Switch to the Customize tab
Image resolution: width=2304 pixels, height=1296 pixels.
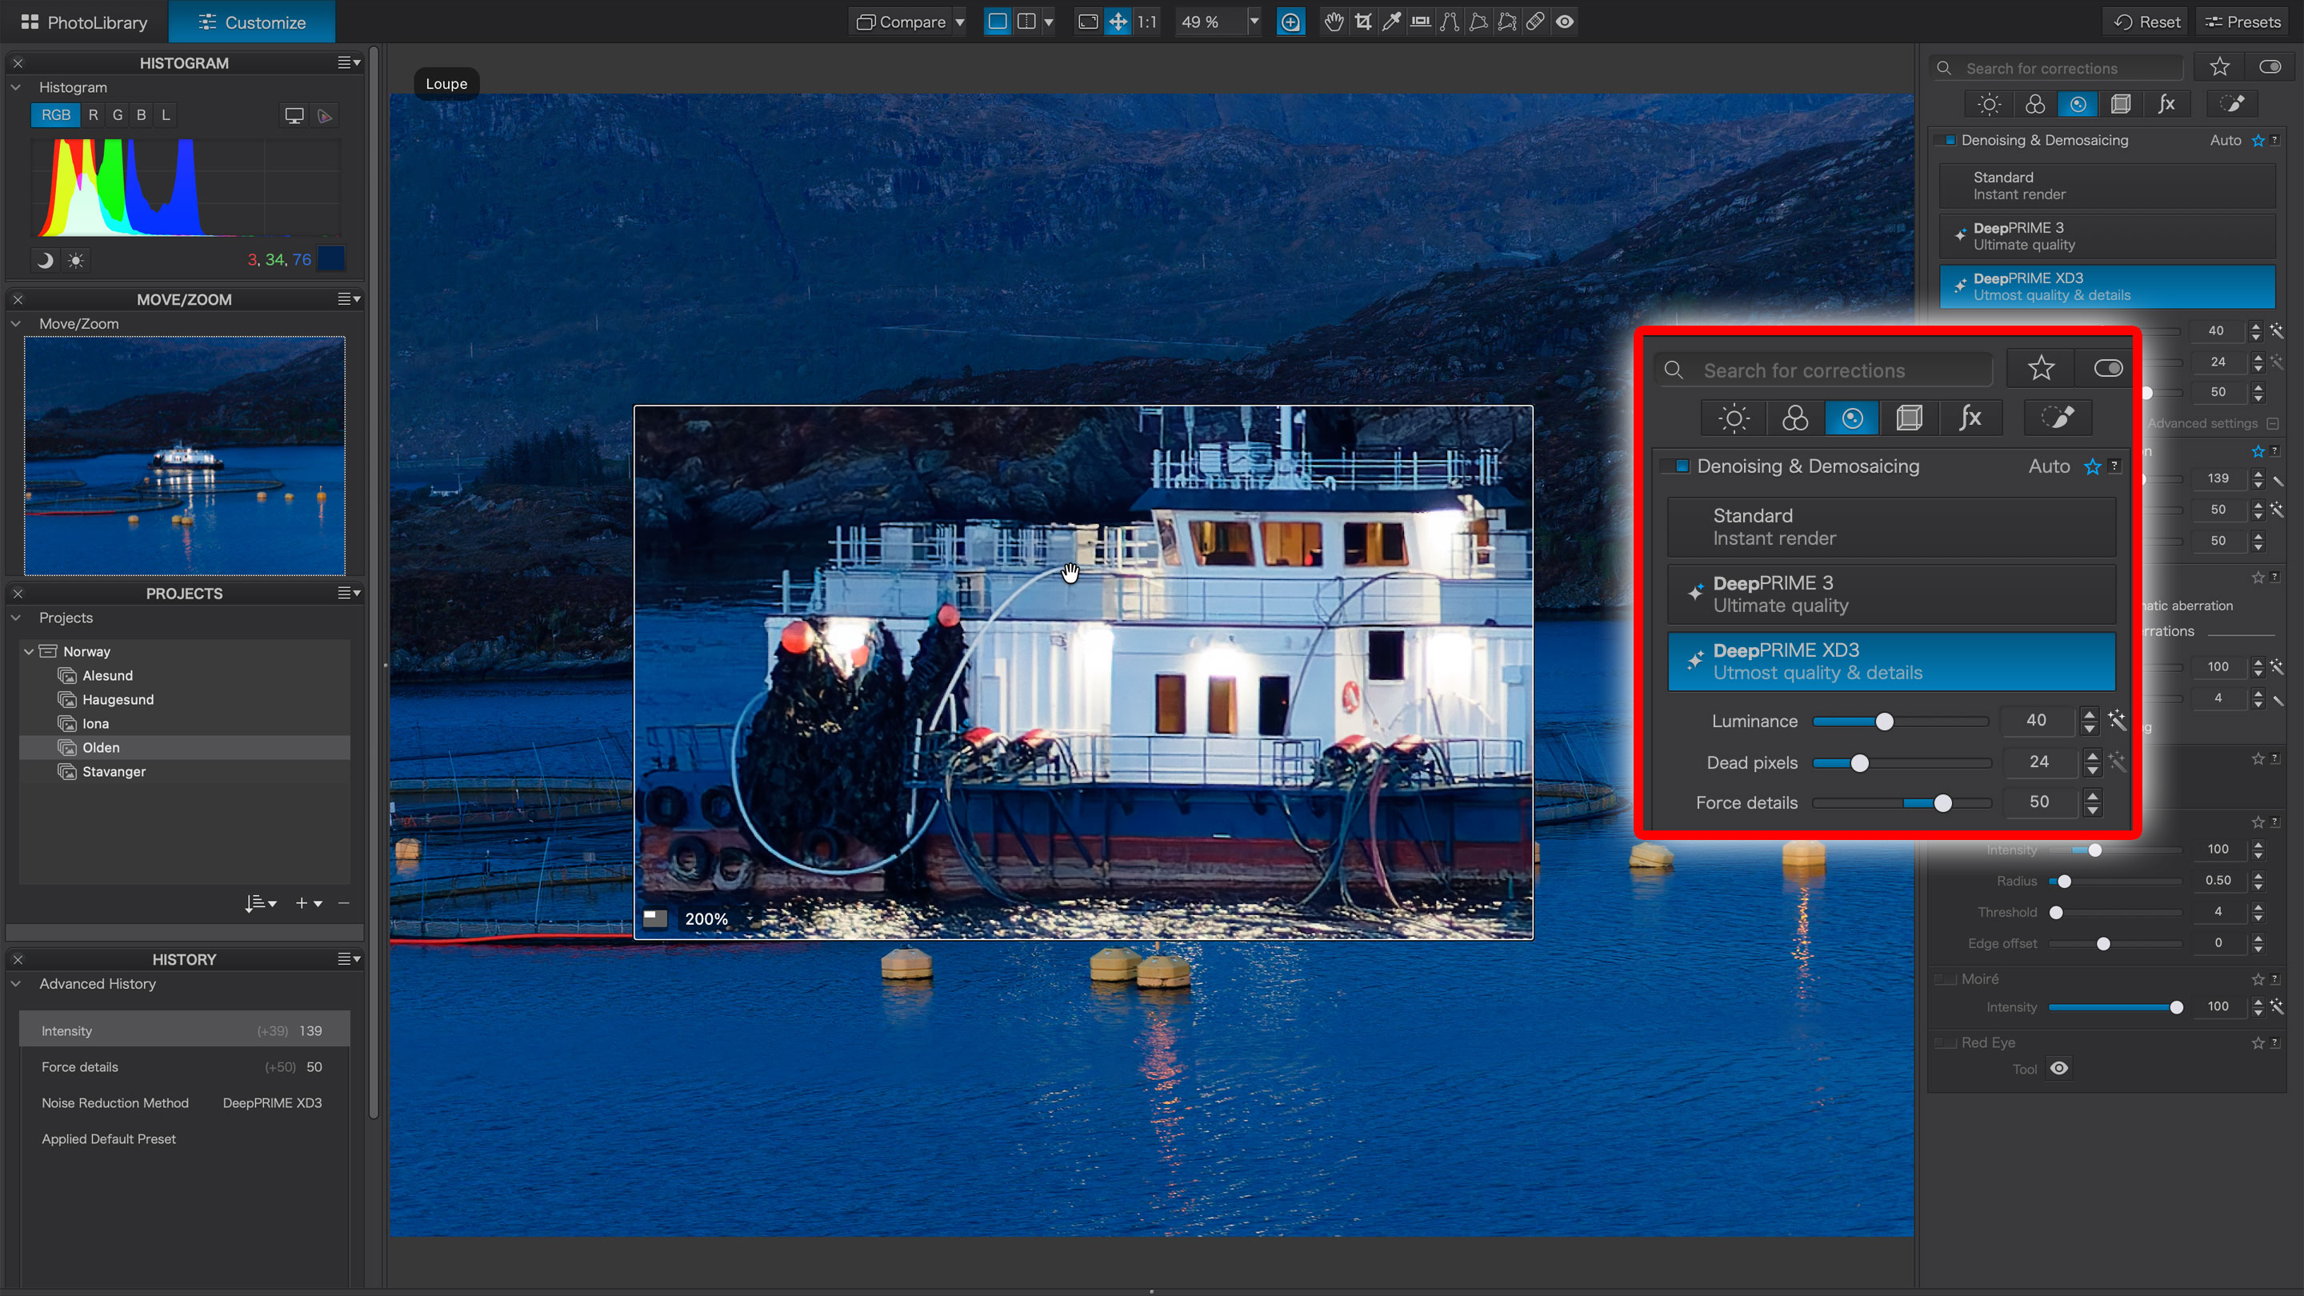[x=252, y=22]
